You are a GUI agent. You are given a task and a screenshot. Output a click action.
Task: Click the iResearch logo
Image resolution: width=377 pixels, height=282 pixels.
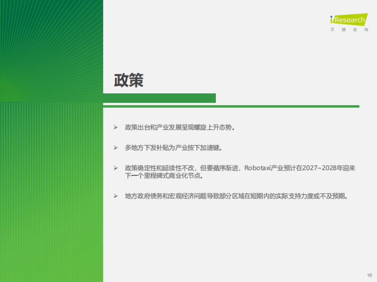click(x=349, y=20)
